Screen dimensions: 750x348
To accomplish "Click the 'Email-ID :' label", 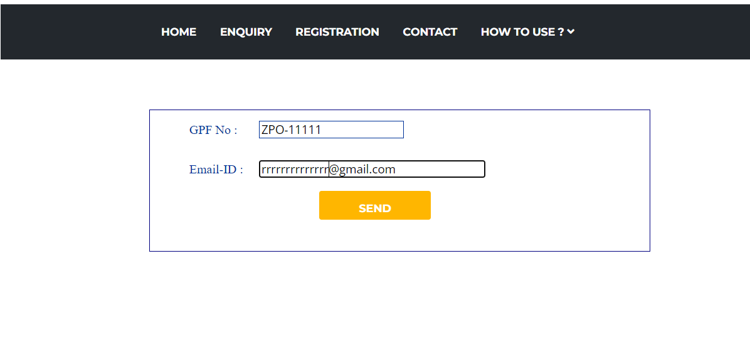I will pos(216,170).
